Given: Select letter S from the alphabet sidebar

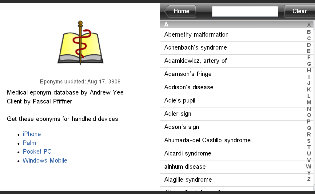Looking at the screenshot, I should [309, 141].
